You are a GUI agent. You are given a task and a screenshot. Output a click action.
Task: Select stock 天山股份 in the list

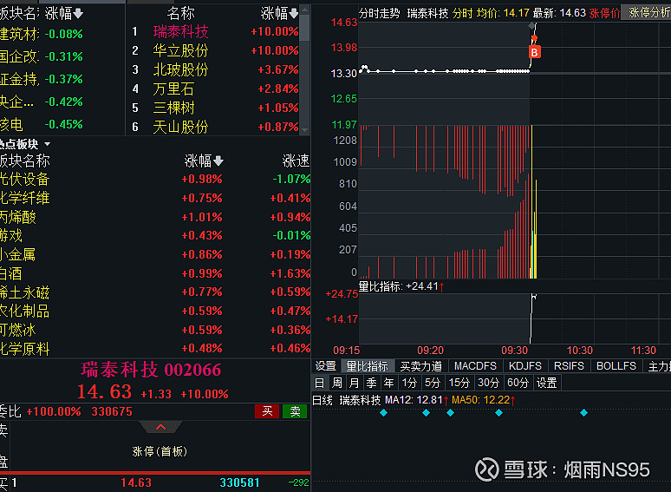pos(180,128)
